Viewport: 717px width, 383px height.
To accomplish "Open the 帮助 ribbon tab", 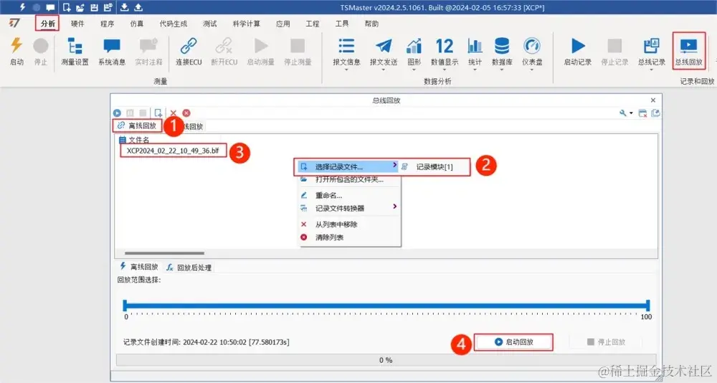I will [x=371, y=24].
